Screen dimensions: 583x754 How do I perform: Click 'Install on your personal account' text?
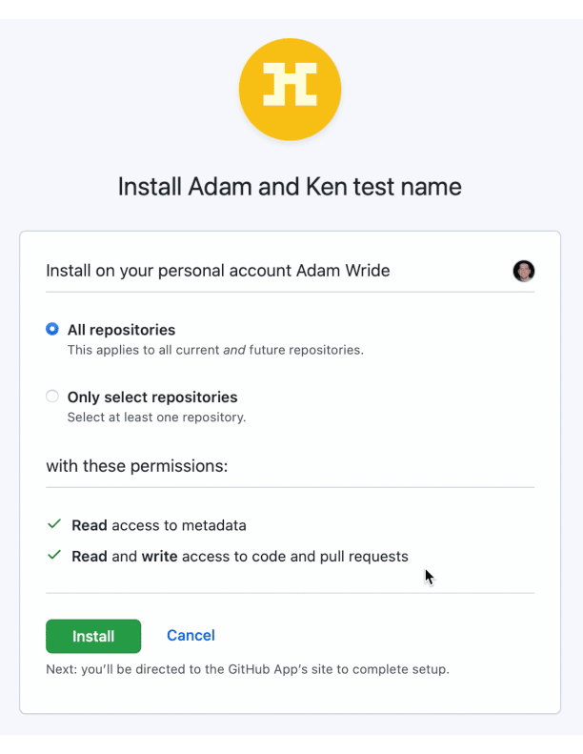pos(169,271)
